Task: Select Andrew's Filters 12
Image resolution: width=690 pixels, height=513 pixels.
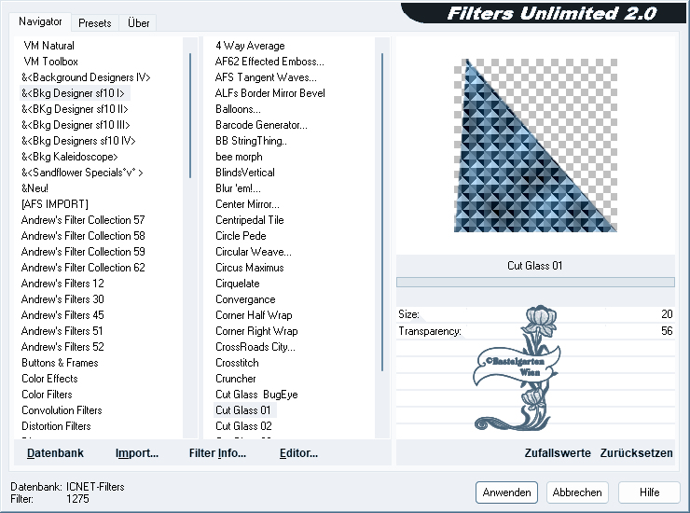Action: click(x=62, y=284)
